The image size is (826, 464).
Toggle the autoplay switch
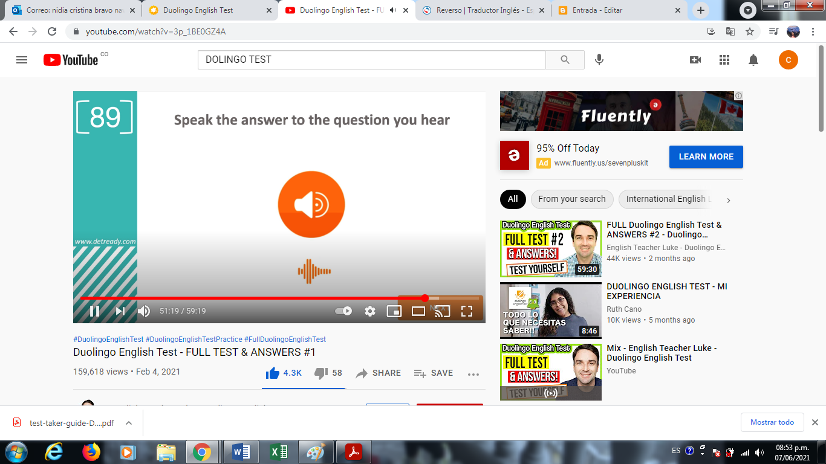click(343, 311)
